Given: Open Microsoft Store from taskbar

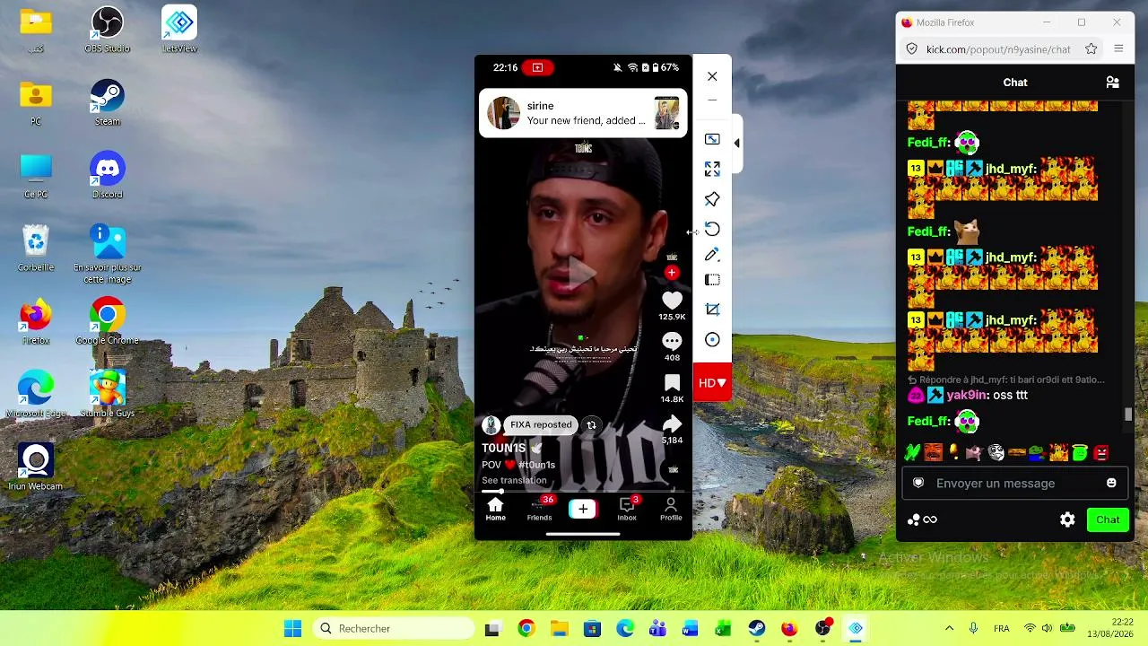Looking at the screenshot, I should tap(592, 629).
